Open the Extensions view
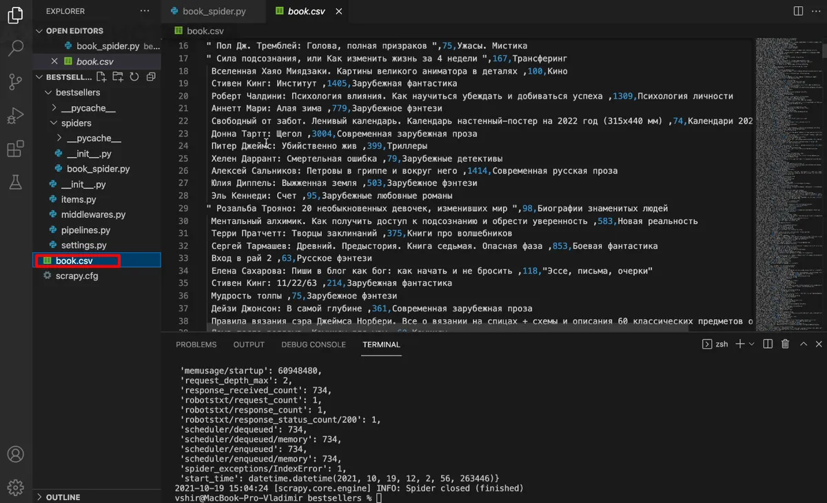The height and width of the screenshot is (503, 827). [x=15, y=149]
